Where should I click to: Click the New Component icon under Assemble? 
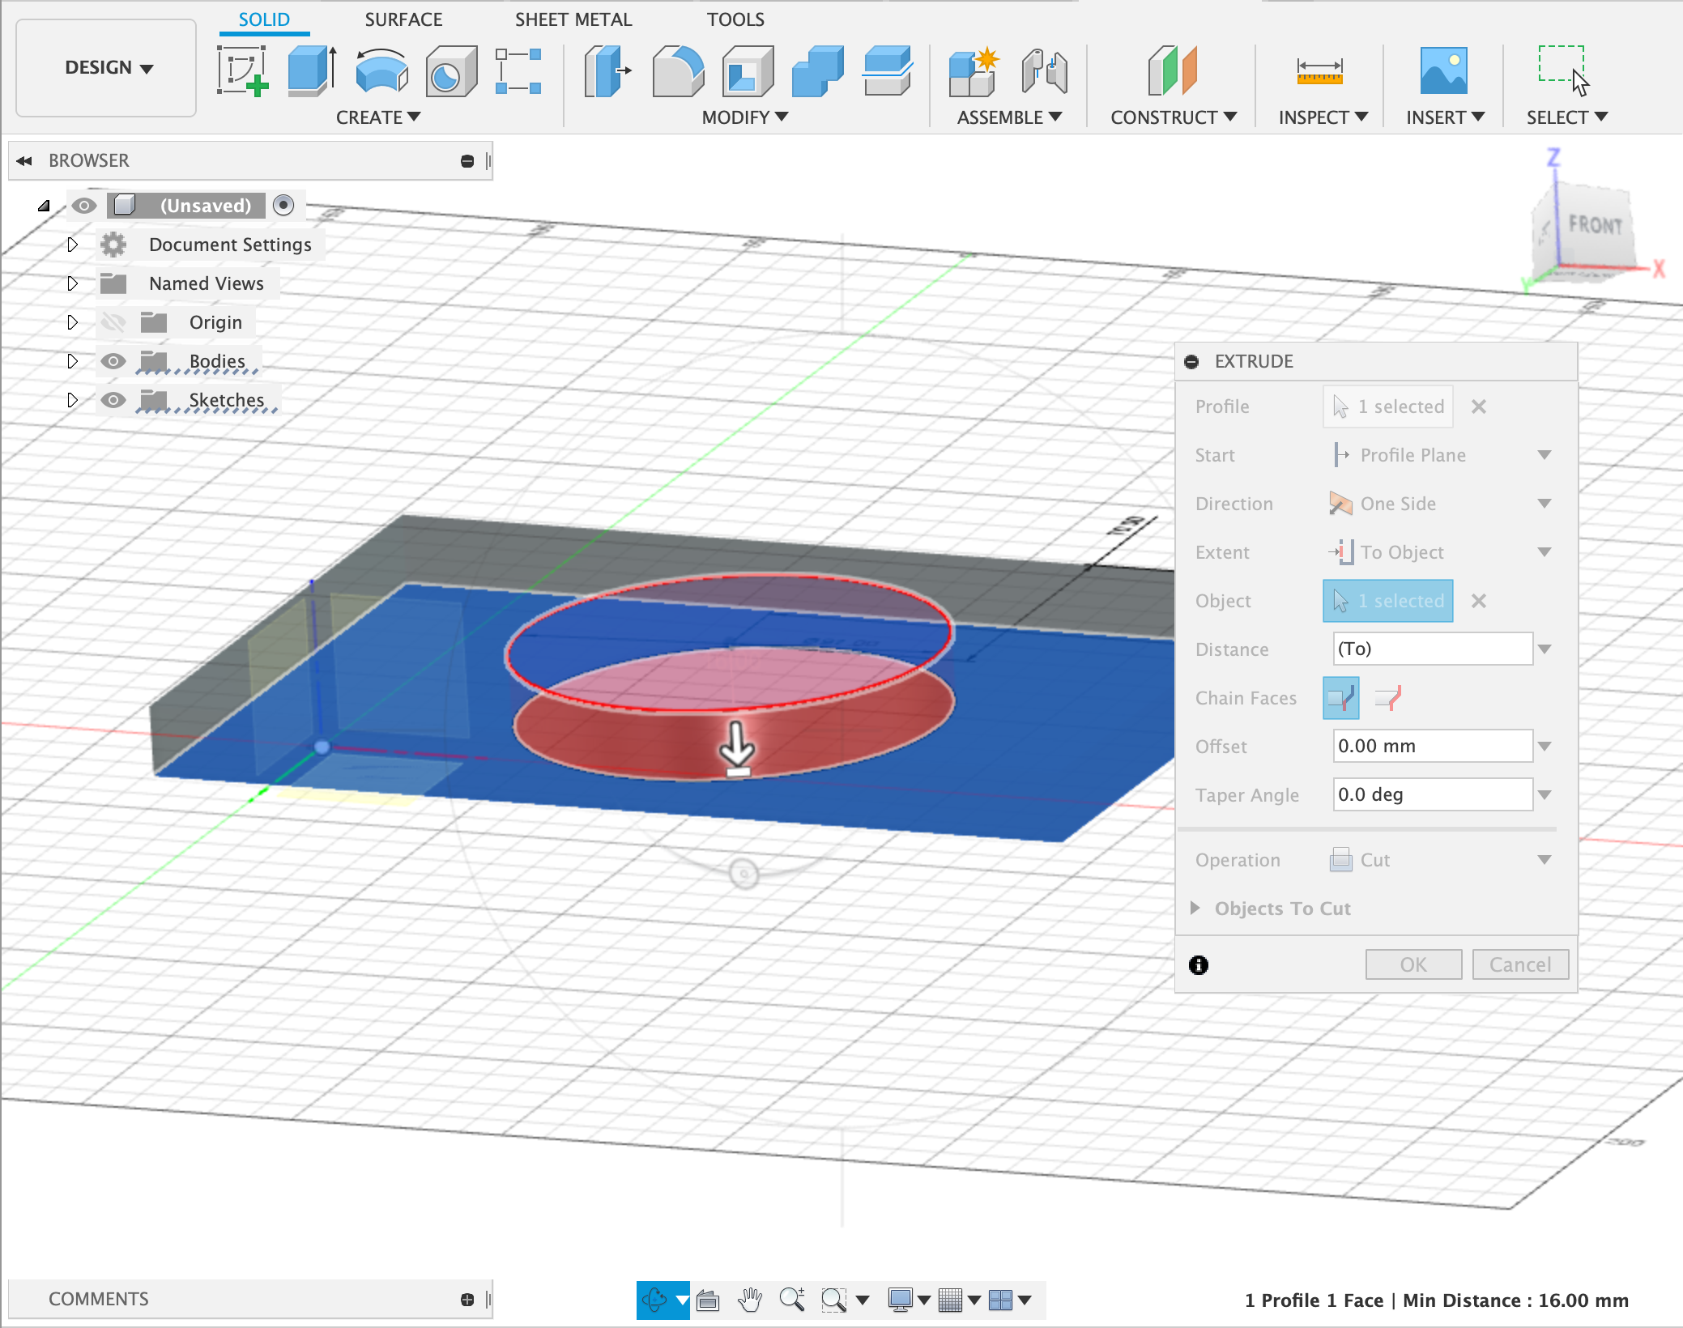(x=974, y=71)
